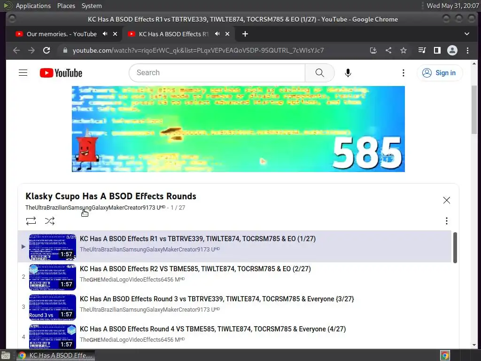Open the Places menu
Screen dimensions: 481x361
click(66, 6)
